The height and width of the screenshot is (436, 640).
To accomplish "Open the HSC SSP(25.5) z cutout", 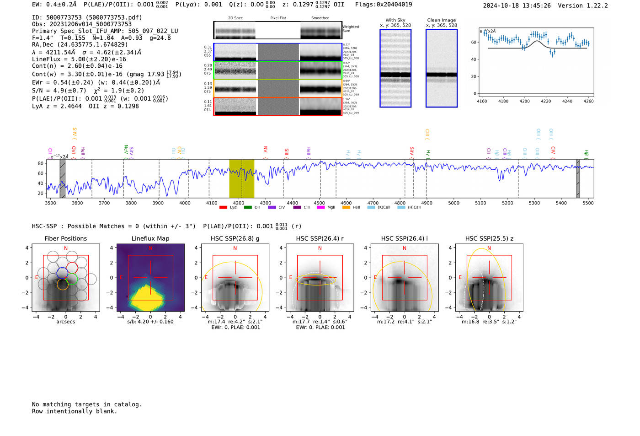I will 489,278.
